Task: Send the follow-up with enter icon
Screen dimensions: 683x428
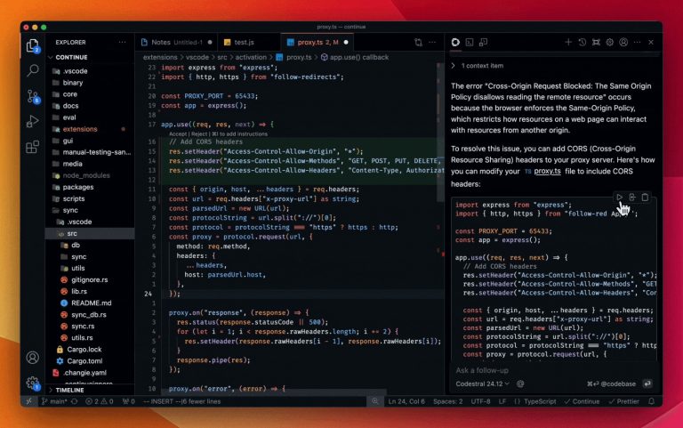Action: pos(647,384)
